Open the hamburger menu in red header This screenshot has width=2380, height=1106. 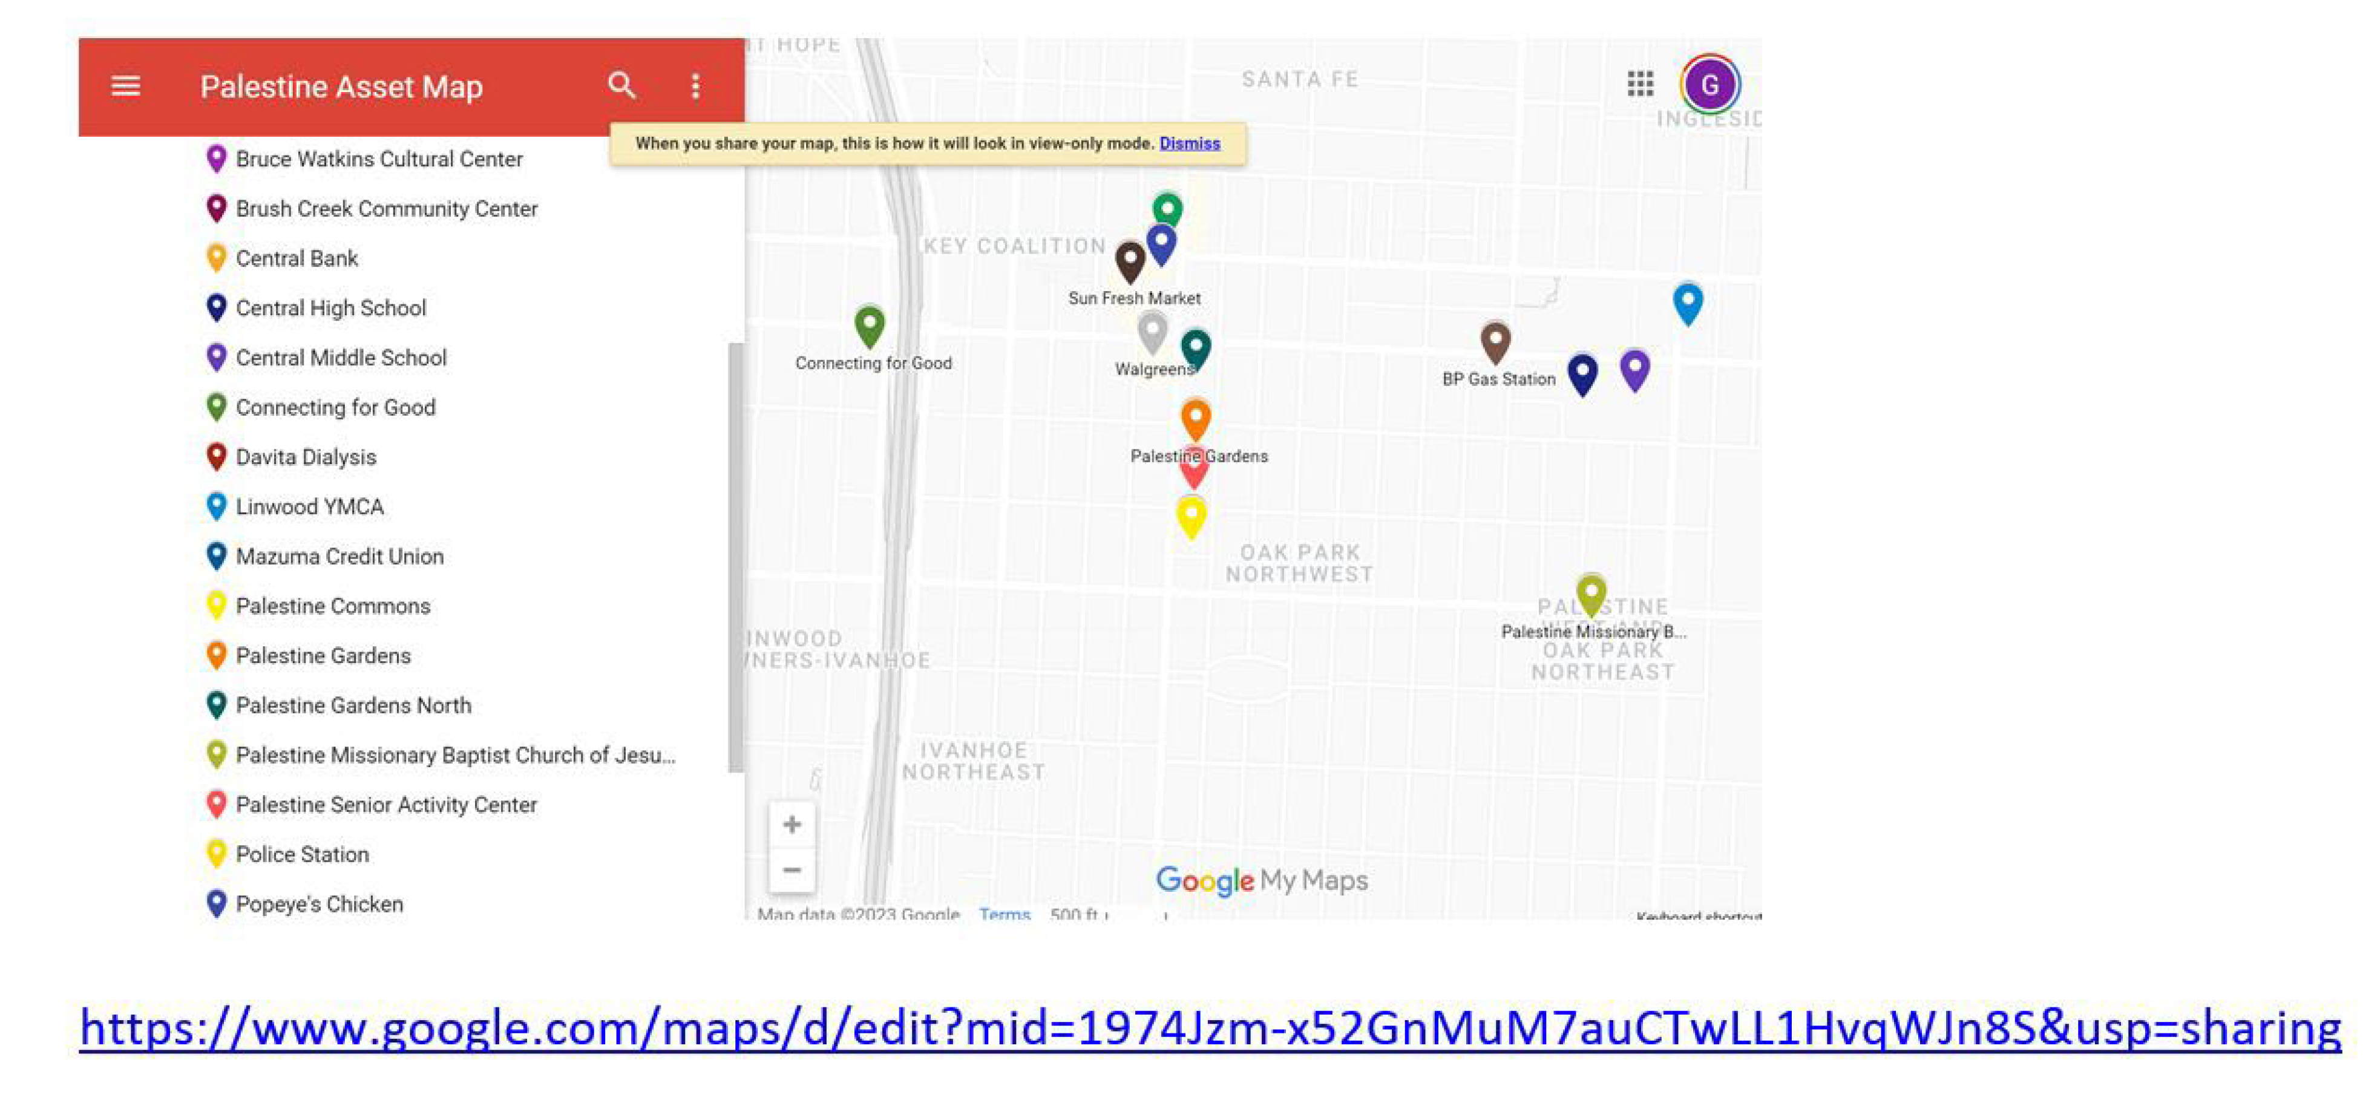[x=126, y=87]
